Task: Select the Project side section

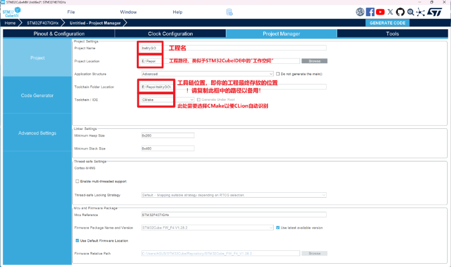Action: pos(37,58)
